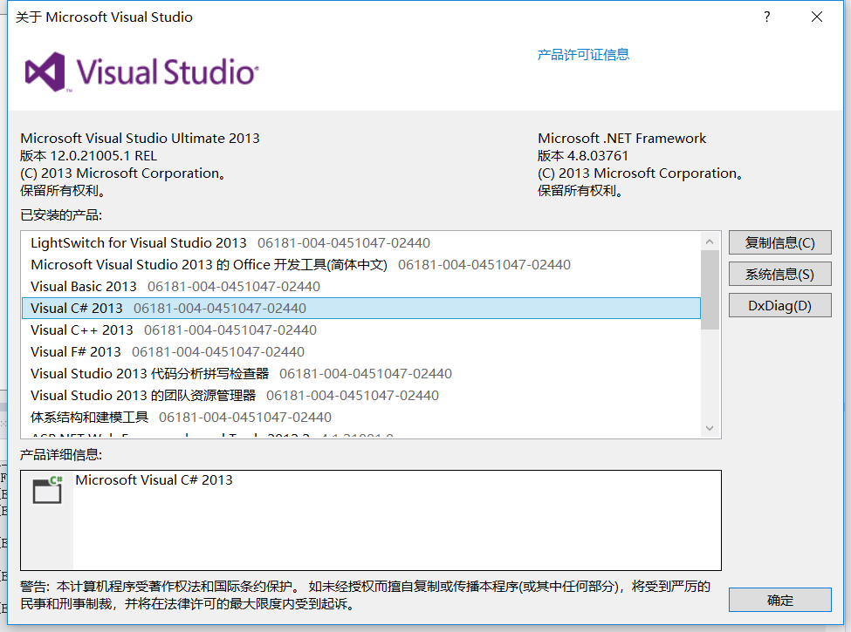Select the 代码分析拼写检查器 row

coord(361,373)
